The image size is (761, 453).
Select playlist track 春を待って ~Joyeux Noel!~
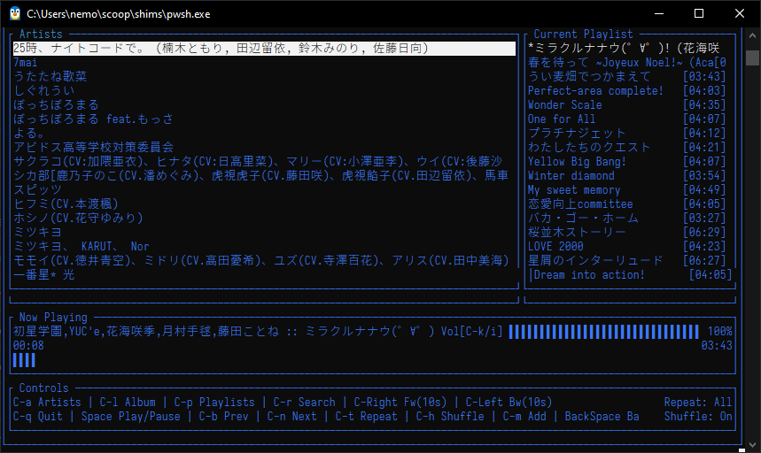(x=627, y=63)
